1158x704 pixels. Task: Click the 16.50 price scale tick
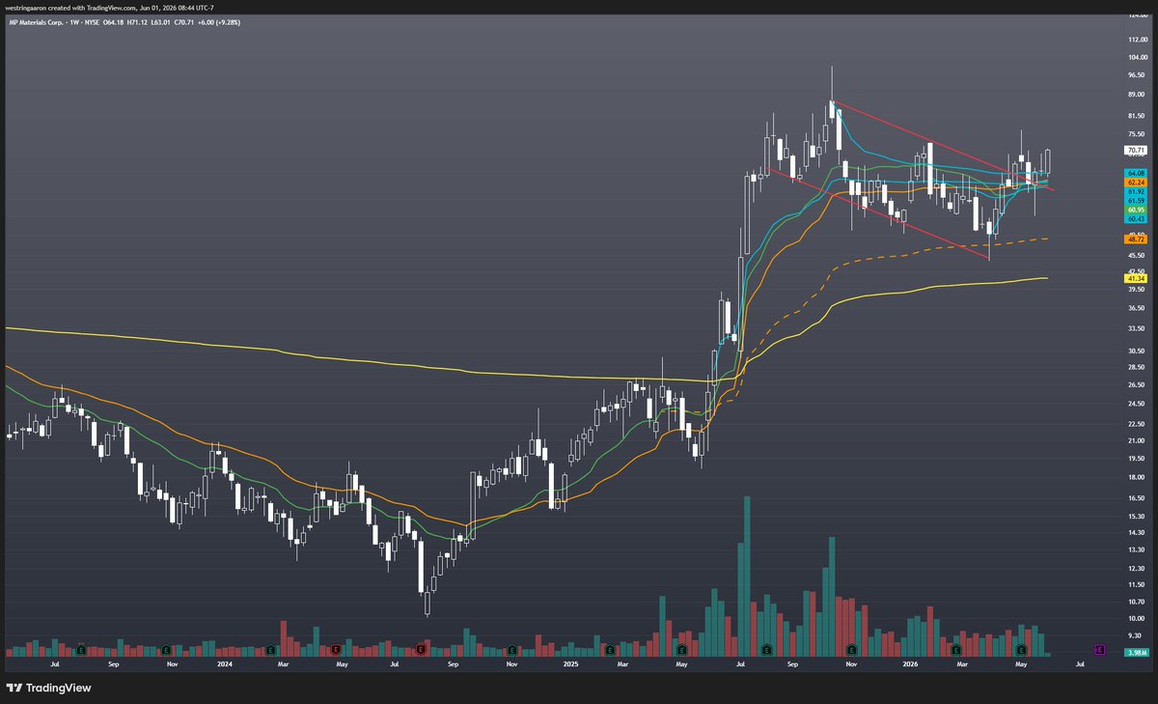(1135, 498)
